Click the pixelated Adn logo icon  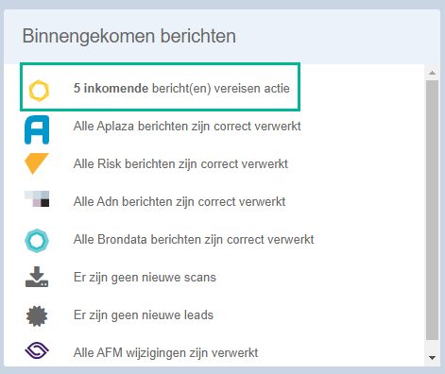click(x=37, y=198)
